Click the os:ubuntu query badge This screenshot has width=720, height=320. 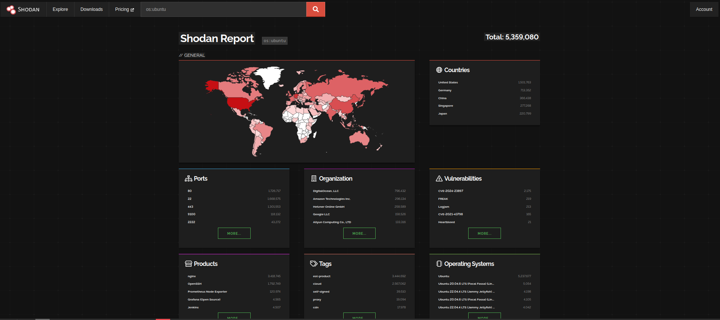275,41
